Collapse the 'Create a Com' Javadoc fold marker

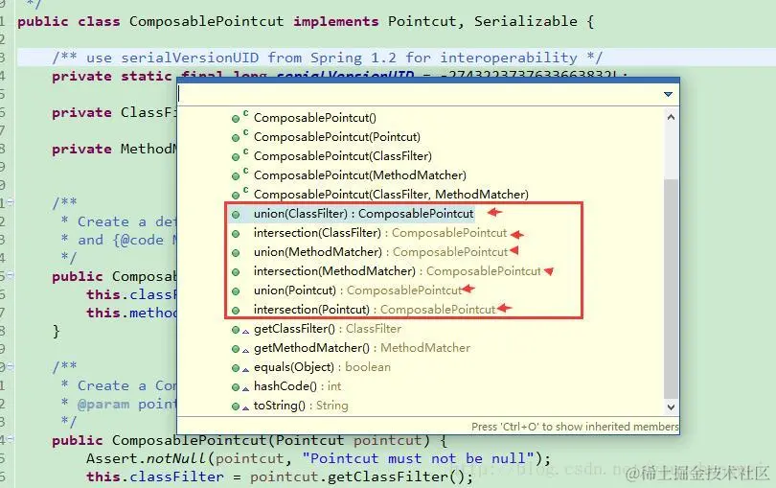(11, 366)
